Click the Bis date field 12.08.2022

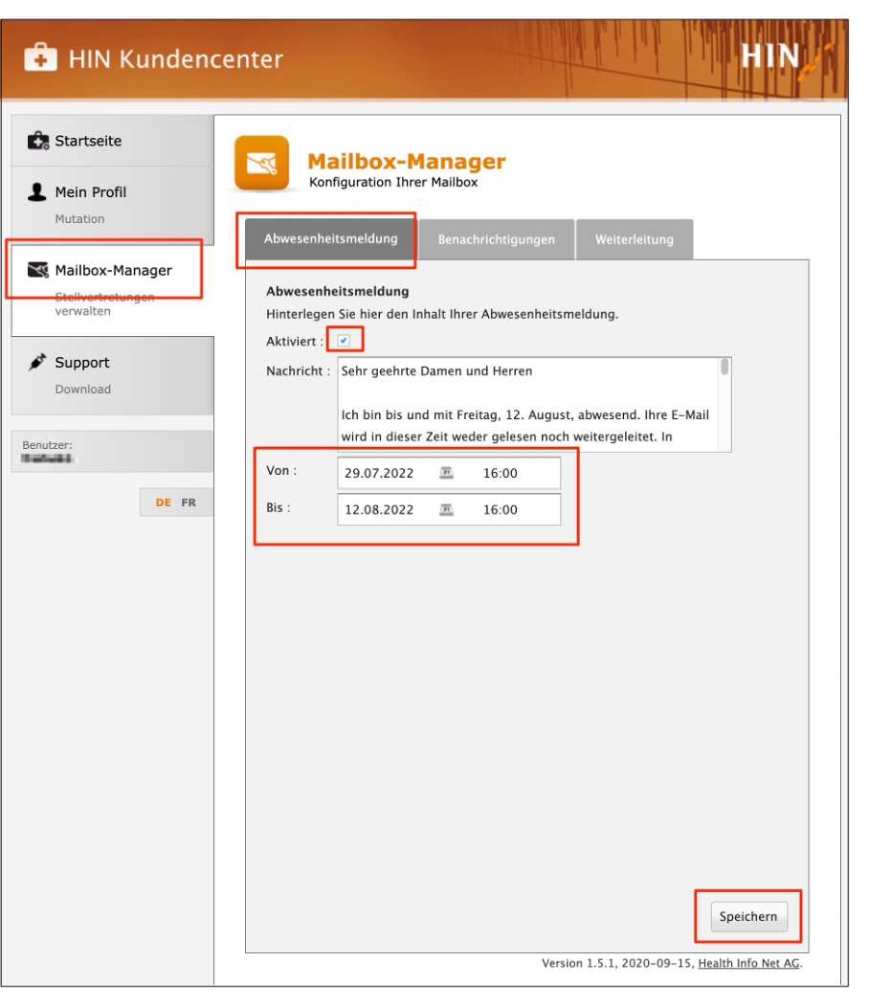coord(379,510)
